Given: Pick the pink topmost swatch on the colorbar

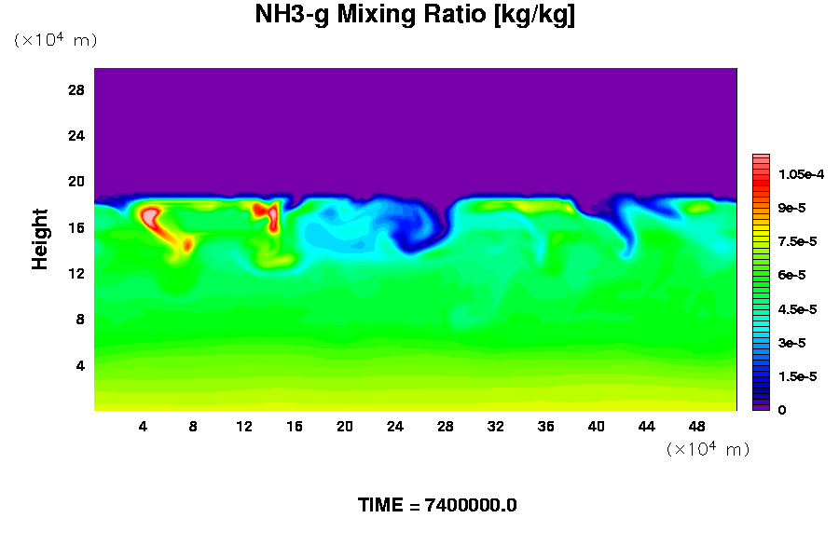Looking at the screenshot, I should [760, 159].
